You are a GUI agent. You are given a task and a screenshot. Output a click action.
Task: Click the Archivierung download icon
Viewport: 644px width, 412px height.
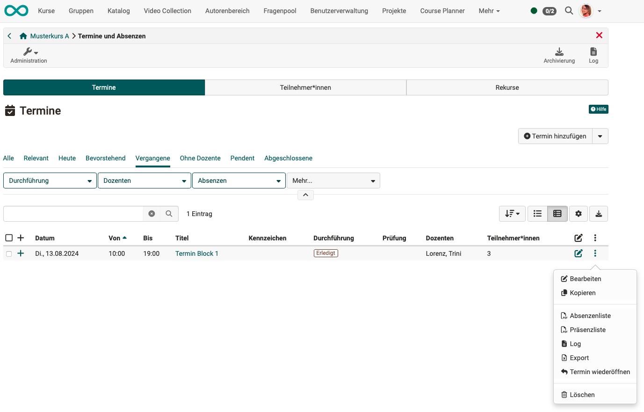[x=559, y=52]
